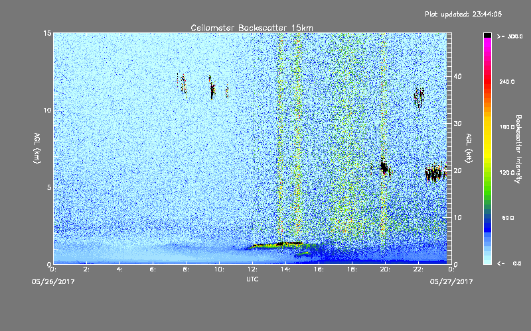Click the "10:" UTC time tick label
This screenshot has width=531, height=331.
pos(219,269)
